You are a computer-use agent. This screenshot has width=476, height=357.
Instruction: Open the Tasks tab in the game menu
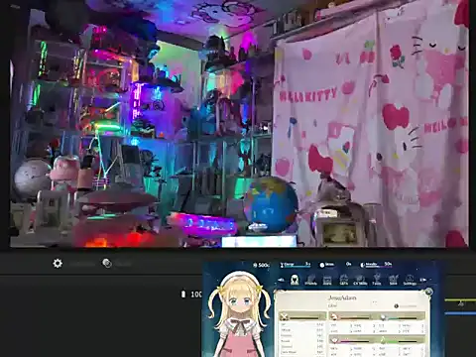[377, 280]
